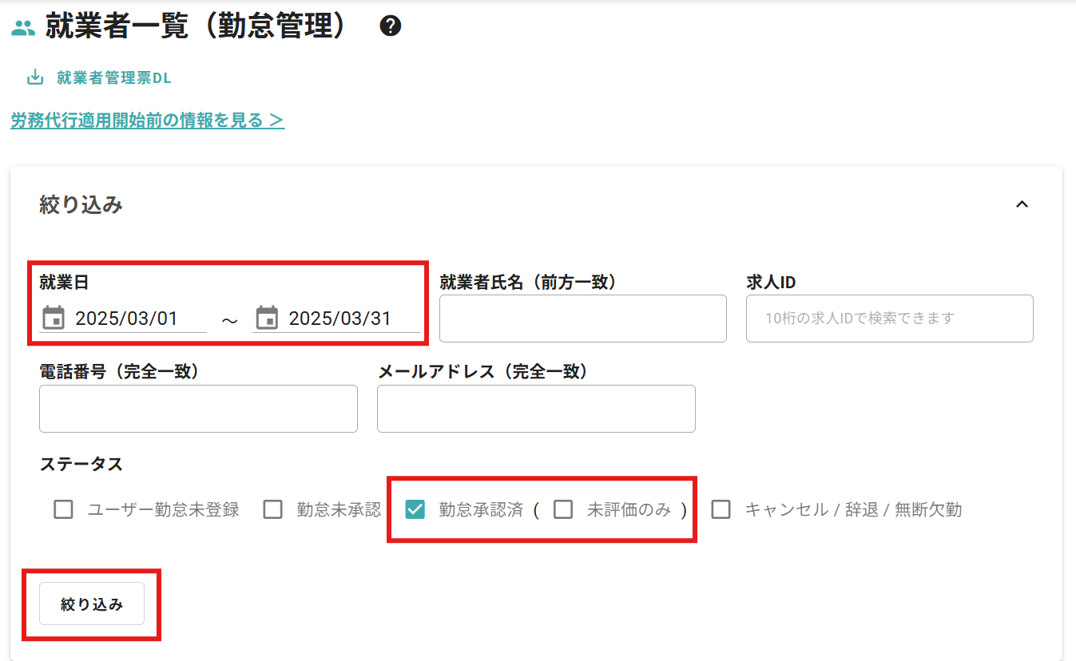
Task: Download the 就業者管理票DL file
Action: tap(101, 78)
